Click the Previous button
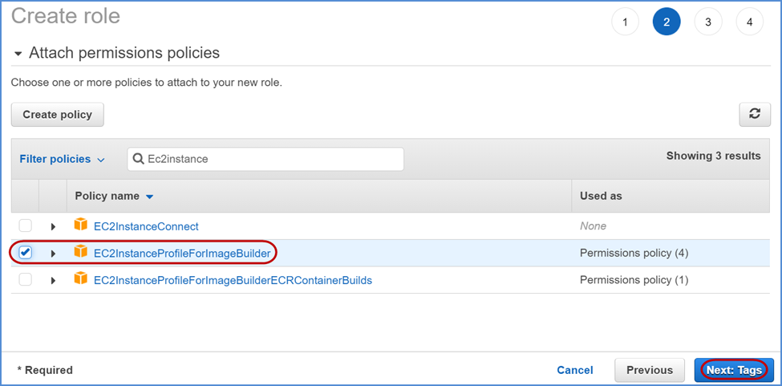The width and height of the screenshot is (782, 386). [x=650, y=370]
